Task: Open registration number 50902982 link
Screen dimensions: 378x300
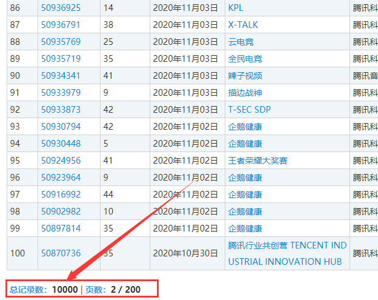Action: pyautogui.click(x=61, y=212)
